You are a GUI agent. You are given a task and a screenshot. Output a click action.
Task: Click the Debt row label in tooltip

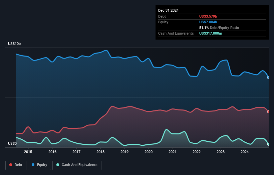162,16
